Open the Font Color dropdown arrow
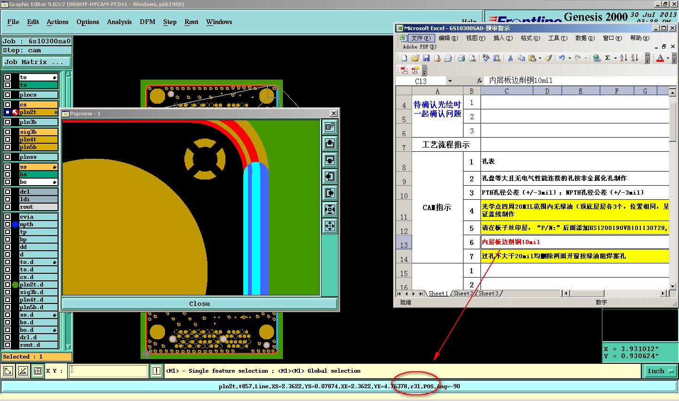 (668, 58)
